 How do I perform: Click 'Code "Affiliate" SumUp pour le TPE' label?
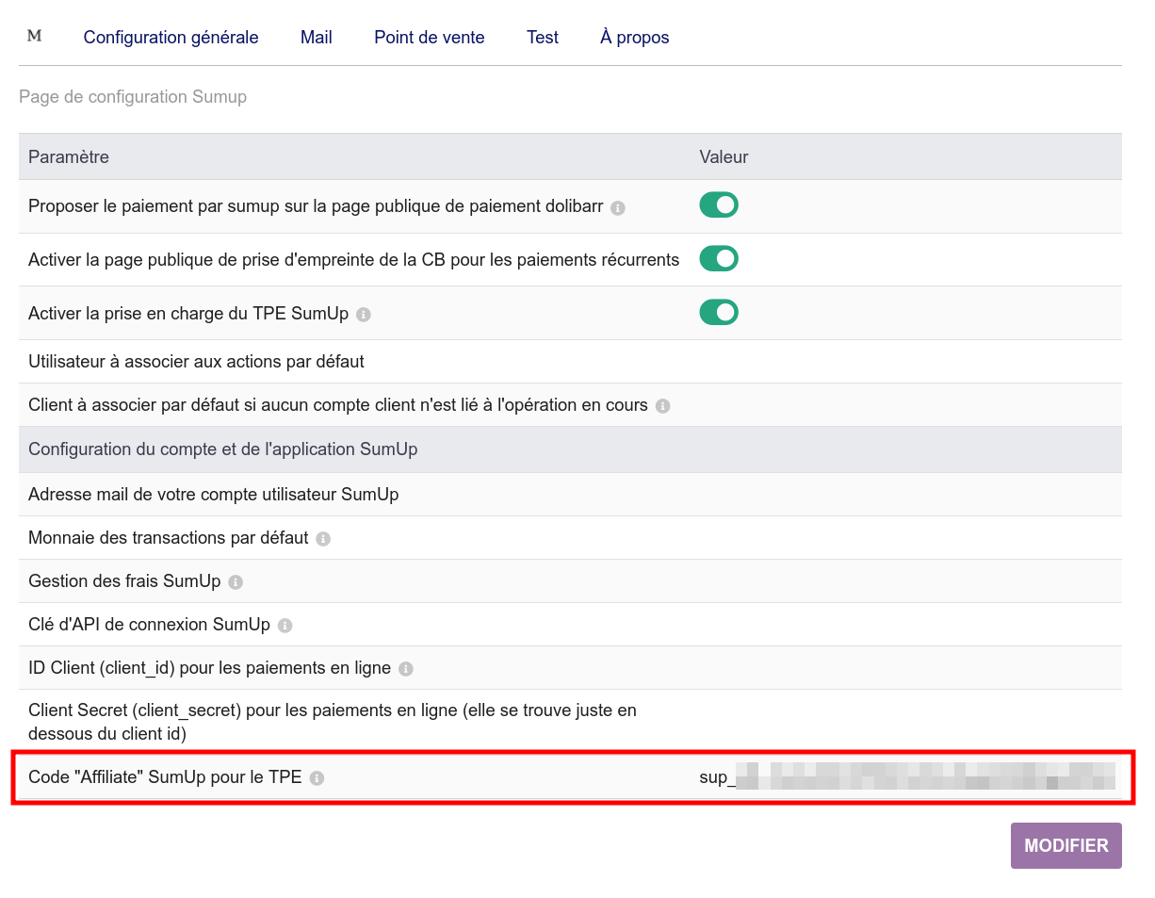pos(166,777)
